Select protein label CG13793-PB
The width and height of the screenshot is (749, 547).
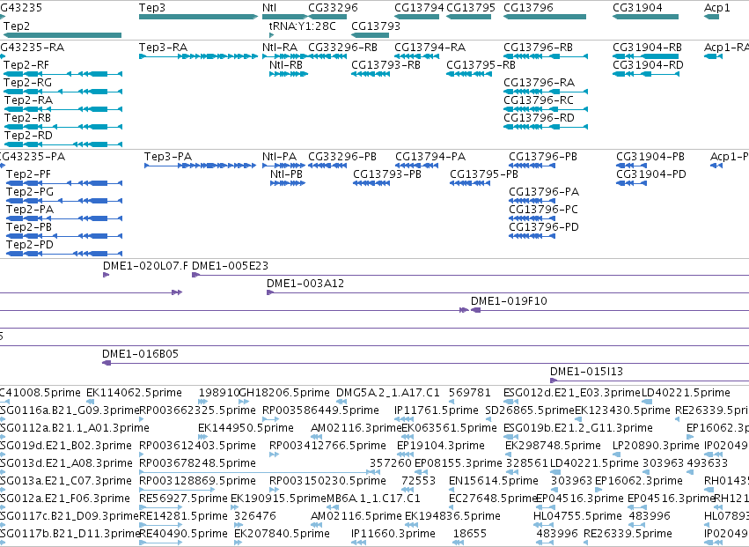387,174
